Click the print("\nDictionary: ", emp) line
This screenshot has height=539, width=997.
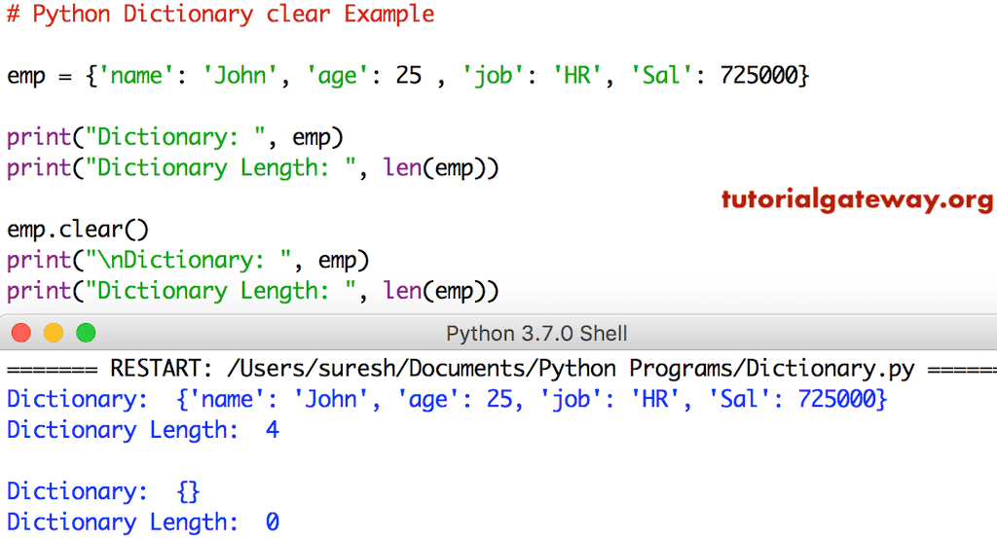coord(188,261)
